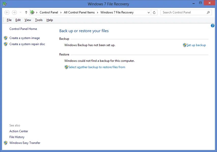
Task: Open the address bar history dropdown
Action: [x=149, y=13]
